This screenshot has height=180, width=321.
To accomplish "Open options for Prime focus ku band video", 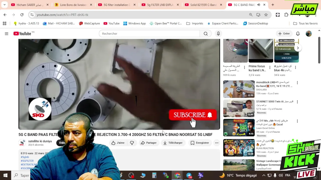I will click(270, 67).
